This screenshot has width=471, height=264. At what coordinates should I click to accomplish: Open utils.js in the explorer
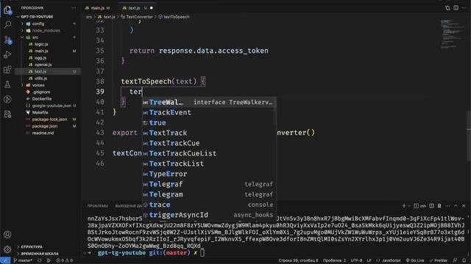40,78
